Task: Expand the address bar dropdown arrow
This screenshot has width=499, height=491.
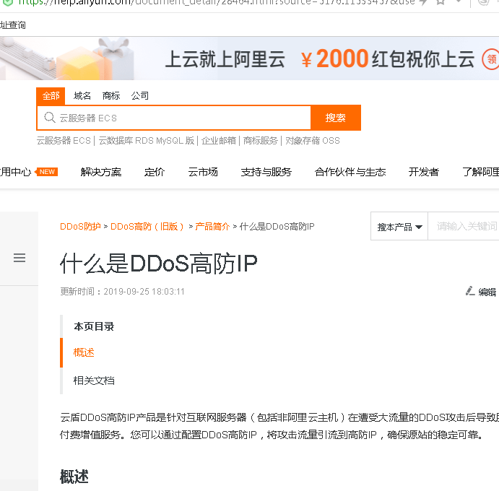Action: click(459, 2)
